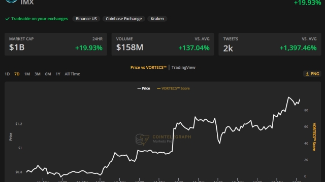Click the 2k tweets value

[x=228, y=49]
